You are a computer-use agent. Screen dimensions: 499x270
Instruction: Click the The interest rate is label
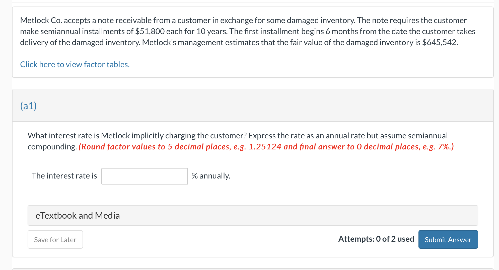pos(64,176)
